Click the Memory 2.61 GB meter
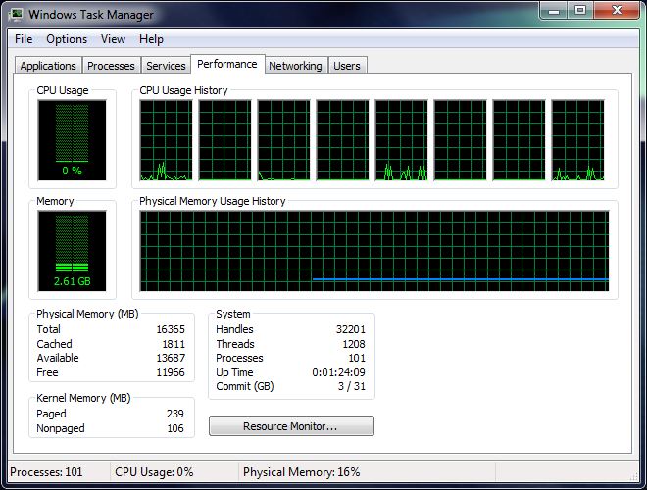The height and width of the screenshot is (490, 647). coord(72,251)
